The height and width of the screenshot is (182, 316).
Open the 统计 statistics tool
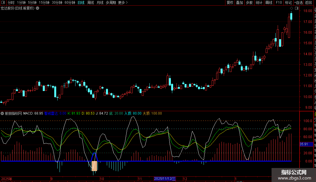259,3
